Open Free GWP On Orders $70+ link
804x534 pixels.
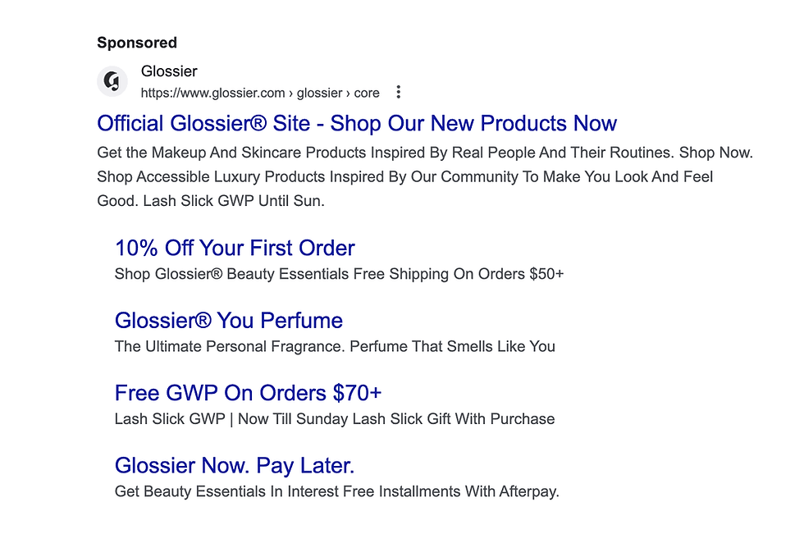(x=248, y=393)
